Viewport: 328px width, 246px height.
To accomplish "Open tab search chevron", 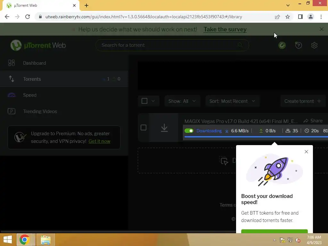I will pos(288,5).
